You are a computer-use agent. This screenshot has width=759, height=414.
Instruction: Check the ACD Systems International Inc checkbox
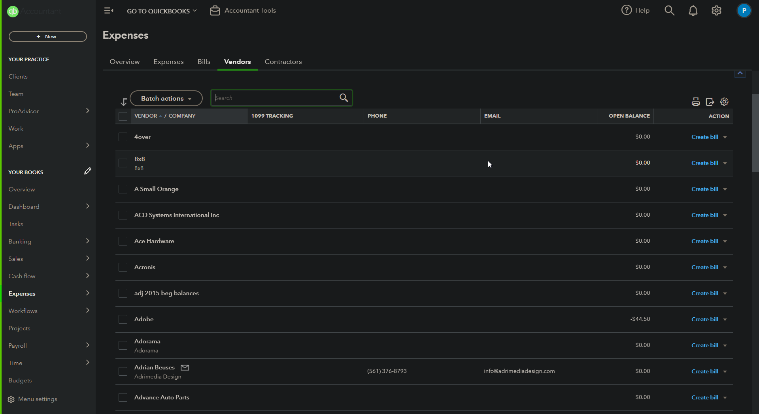(x=123, y=215)
